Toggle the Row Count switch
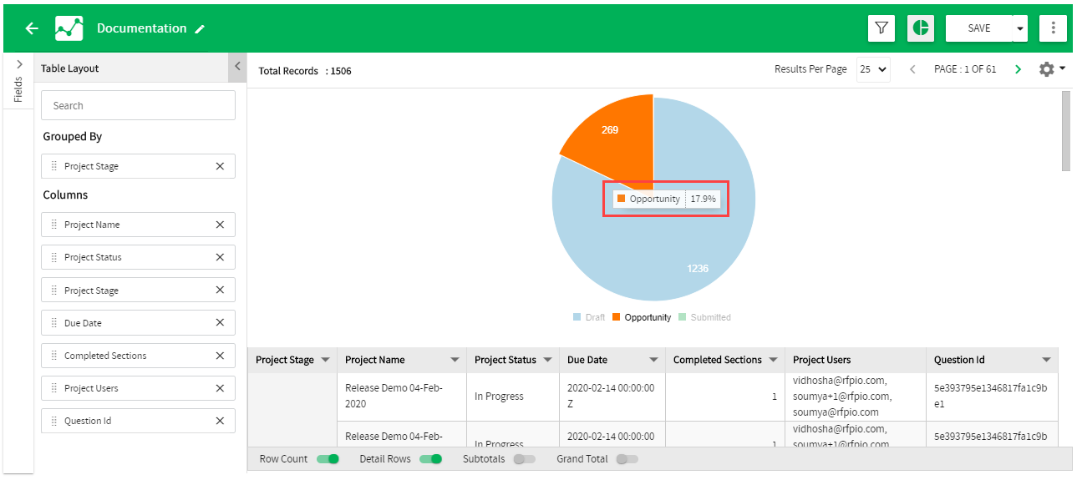Viewport: 1077px width, 480px height. tap(328, 459)
